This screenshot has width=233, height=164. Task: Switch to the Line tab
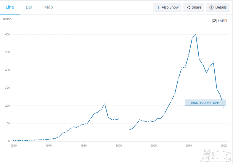[10, 7]
